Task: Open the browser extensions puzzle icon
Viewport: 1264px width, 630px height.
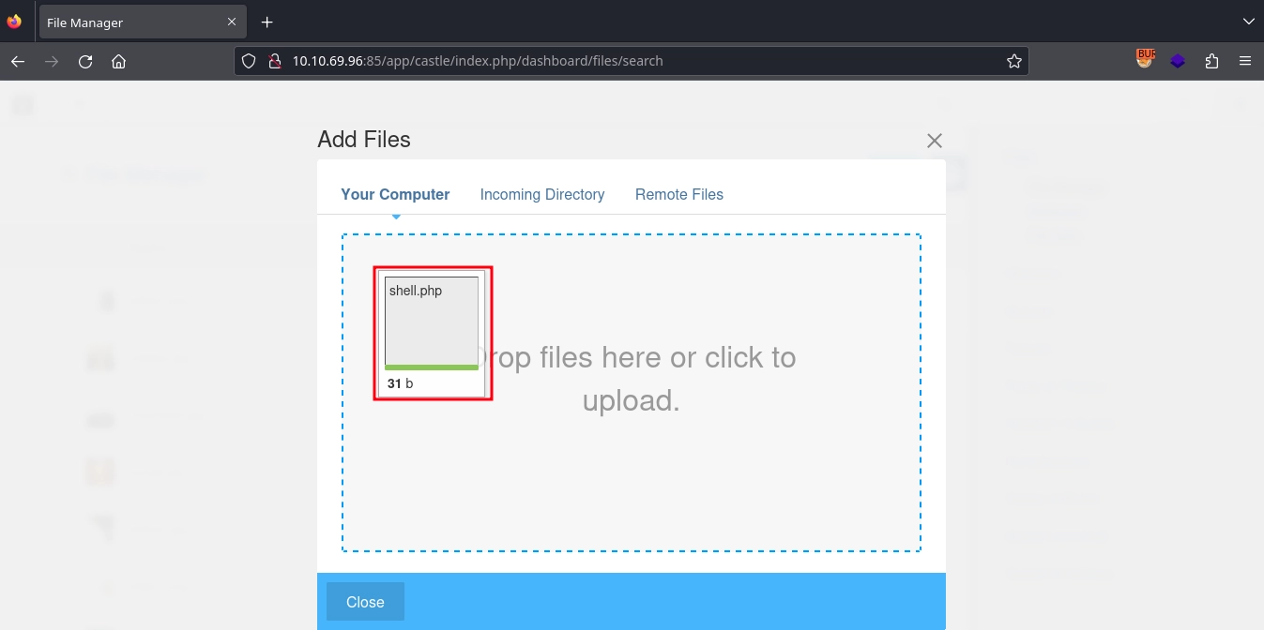Action: [x=1211, y=61]
